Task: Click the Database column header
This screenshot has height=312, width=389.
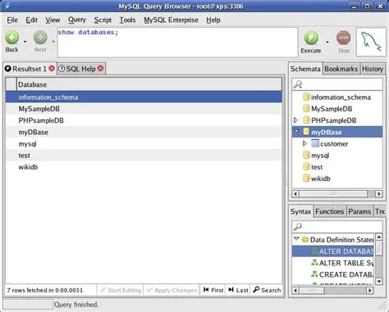Action: click(149, 84)
